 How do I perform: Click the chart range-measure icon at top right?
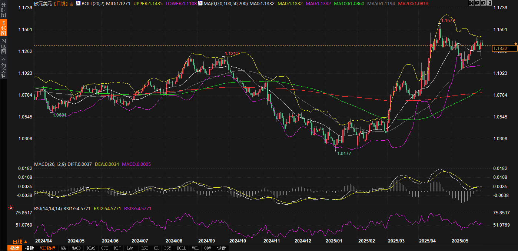coord(477,3)
